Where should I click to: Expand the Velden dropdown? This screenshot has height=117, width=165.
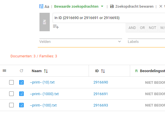81,41
